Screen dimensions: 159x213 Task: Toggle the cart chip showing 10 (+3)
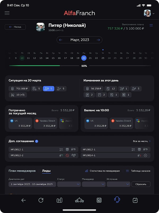click(18, 95)
